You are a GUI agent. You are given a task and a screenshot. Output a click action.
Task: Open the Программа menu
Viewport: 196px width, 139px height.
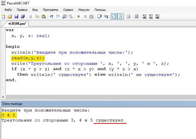coord(50,10)
